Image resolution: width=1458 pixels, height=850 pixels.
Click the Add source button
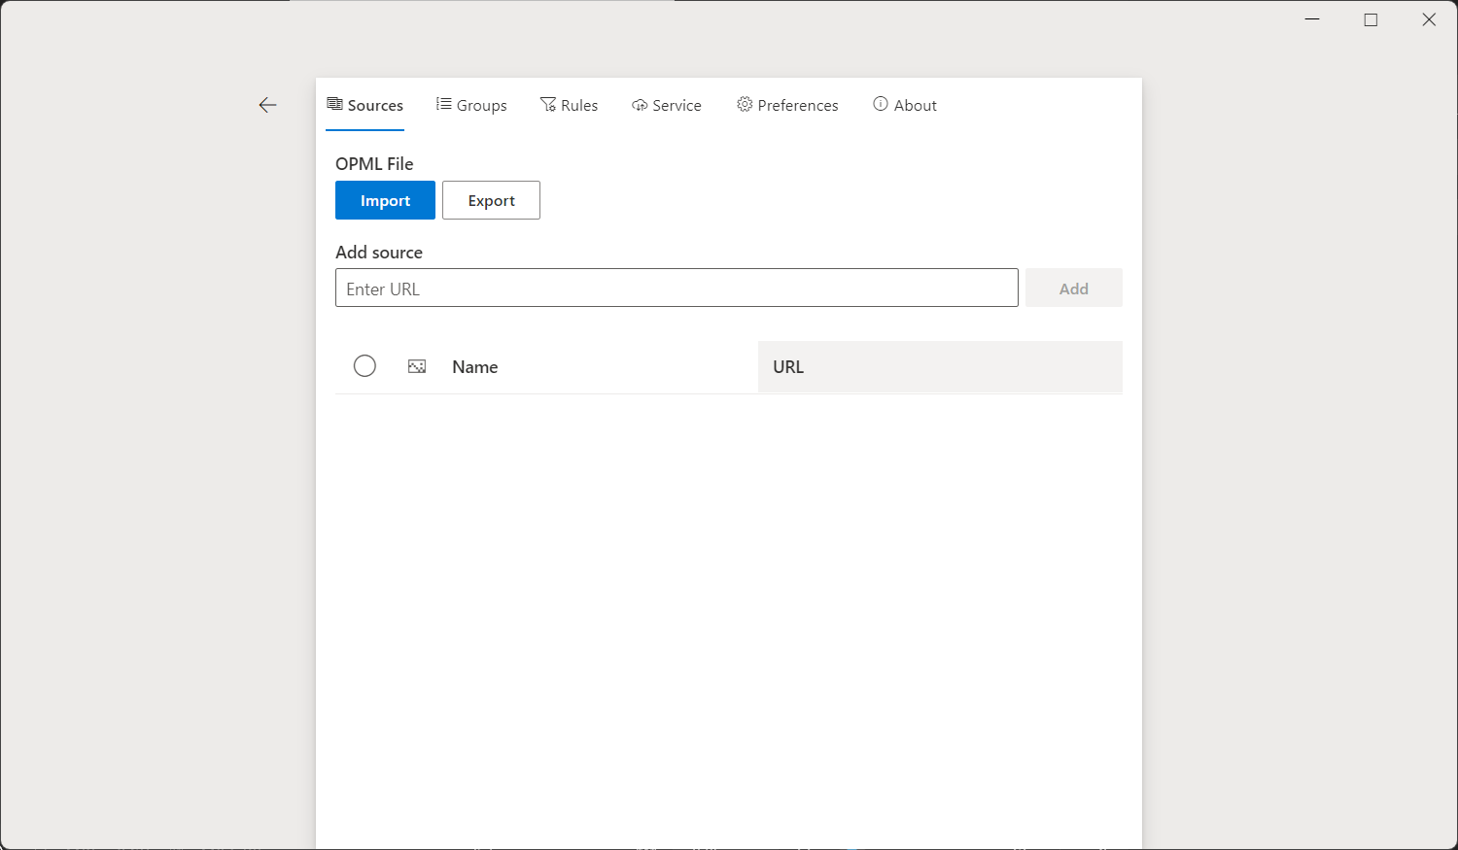coord(1073,289)
